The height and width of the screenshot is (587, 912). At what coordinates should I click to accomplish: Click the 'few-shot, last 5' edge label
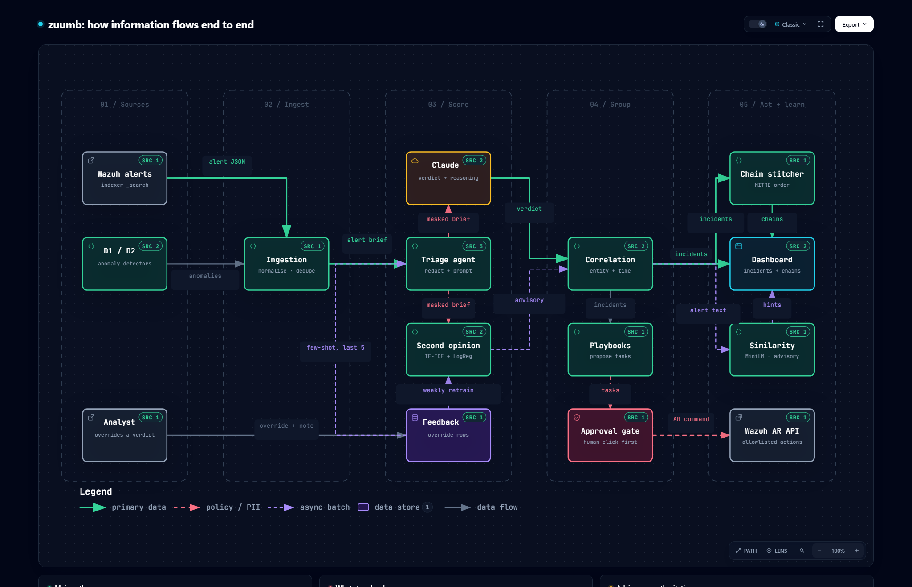pyautogui.click(x=335, y=347)
